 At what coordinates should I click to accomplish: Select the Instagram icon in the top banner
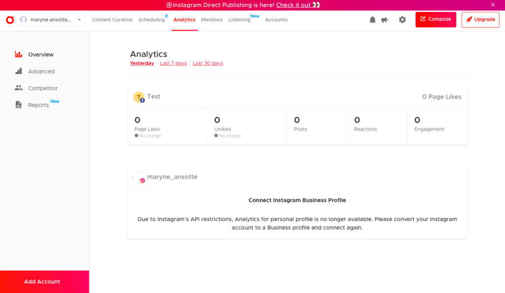(x=169, y=5)
